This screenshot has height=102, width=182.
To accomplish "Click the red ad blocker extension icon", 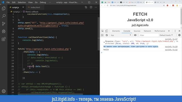I will [167, 5].
